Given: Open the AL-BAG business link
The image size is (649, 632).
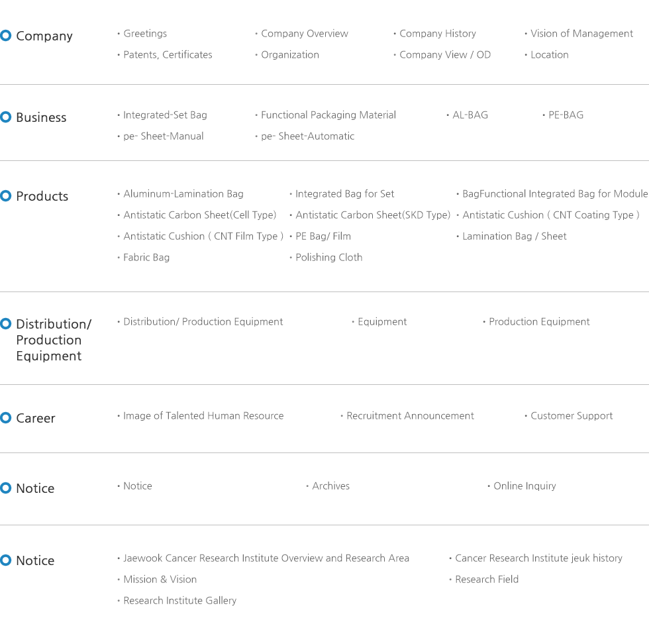Looking at the screenshot, I should point(470,115).
